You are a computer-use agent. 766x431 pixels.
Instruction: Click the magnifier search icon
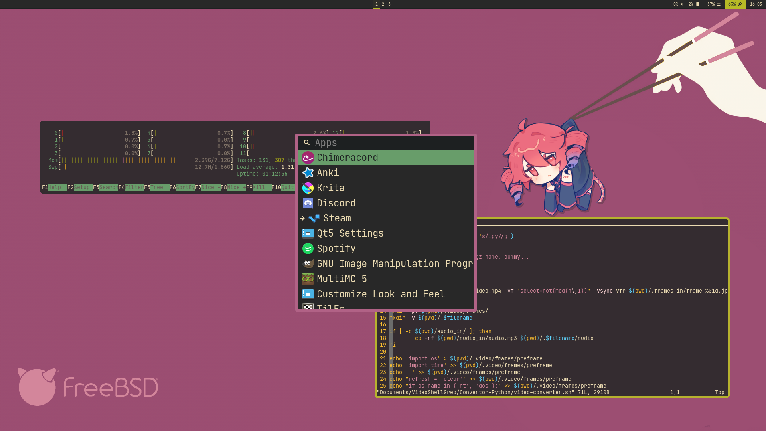click(306, 143)
